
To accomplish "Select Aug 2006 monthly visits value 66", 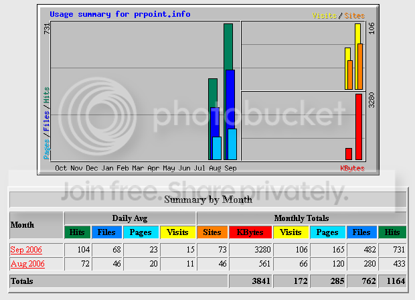I will pos(303,264).
